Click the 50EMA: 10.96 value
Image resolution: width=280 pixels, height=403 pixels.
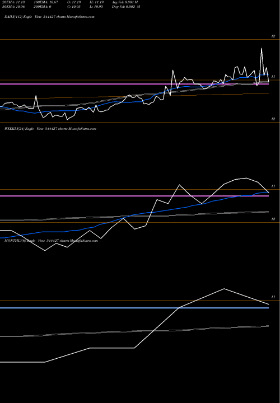pos(13,7)
